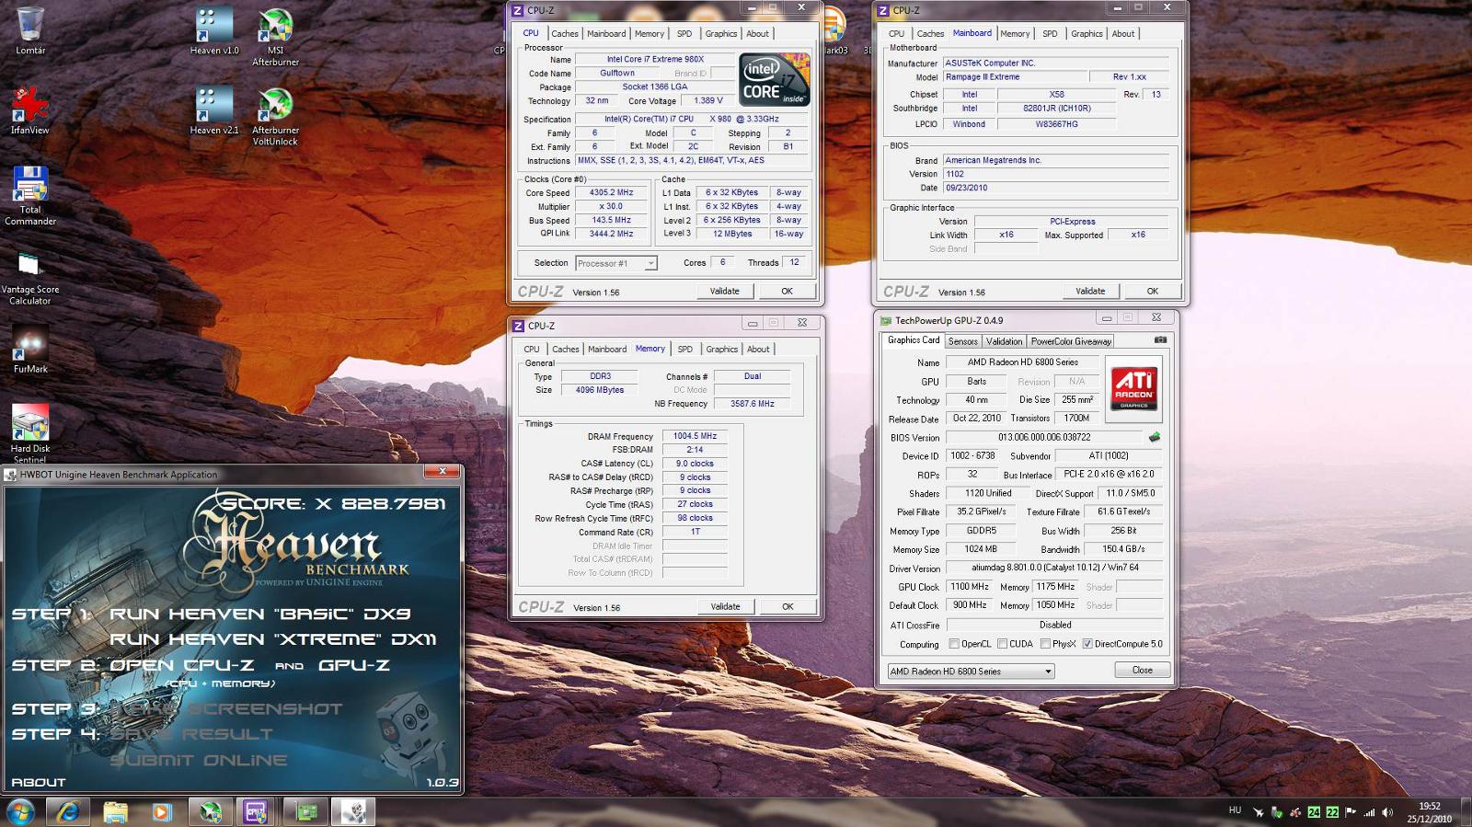Open Validation tab in GPU-Z
Image resolution: width=1472 pixels, height=827 pixels.
(x=1004, y=341)
